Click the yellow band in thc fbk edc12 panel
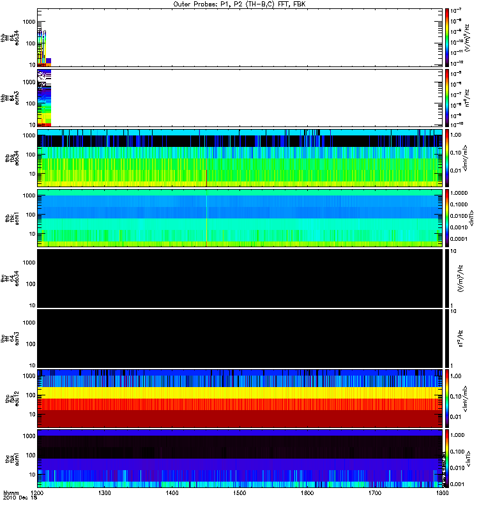The height and width of the screenshot is (511, 479). pyautogui.click(x=240, y=393)
